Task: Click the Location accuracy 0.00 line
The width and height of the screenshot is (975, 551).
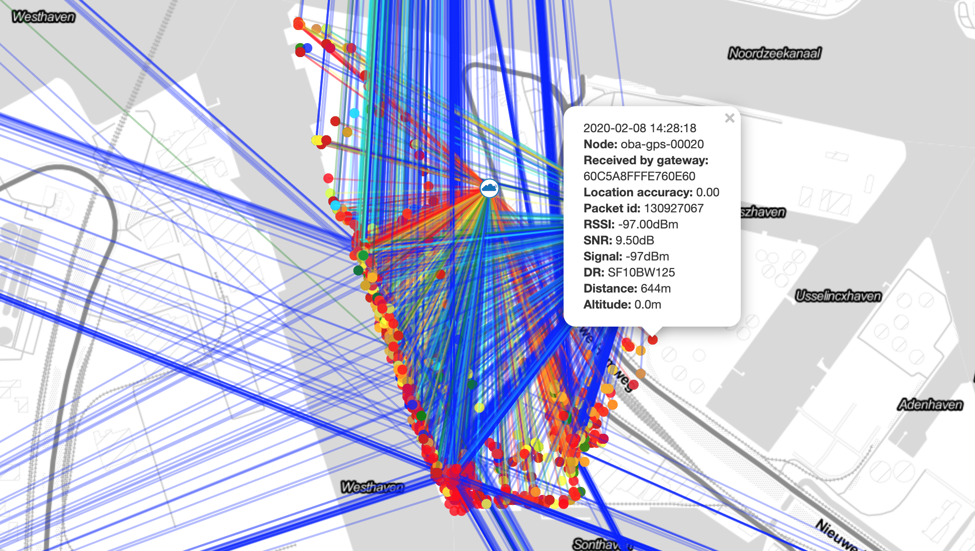Action: [651, 192]
